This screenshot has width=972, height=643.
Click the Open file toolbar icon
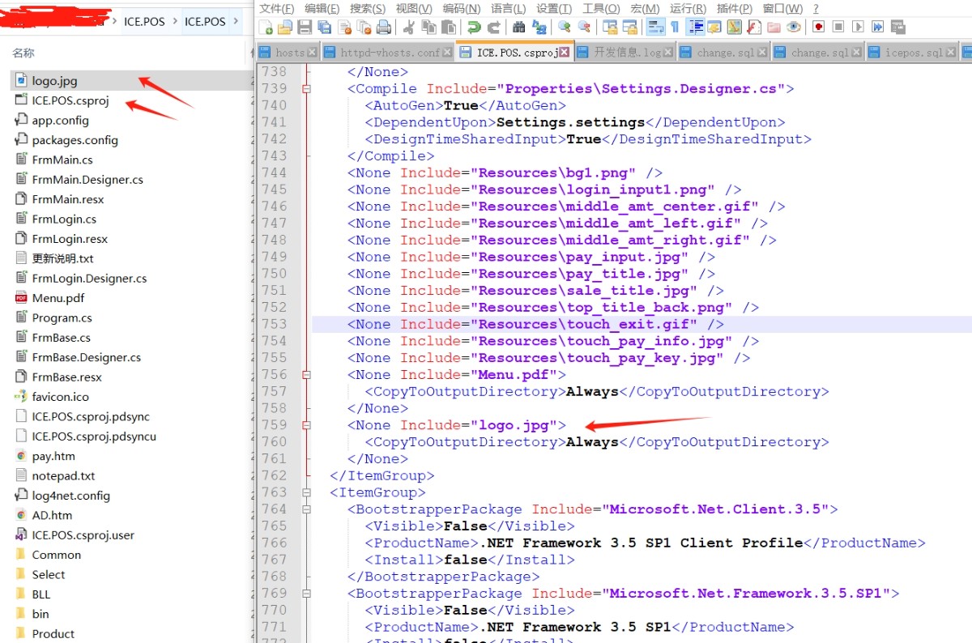coord(284,27)
